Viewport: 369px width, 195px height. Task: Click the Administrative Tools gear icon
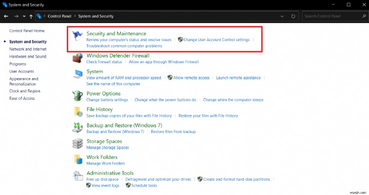(77, 176)
